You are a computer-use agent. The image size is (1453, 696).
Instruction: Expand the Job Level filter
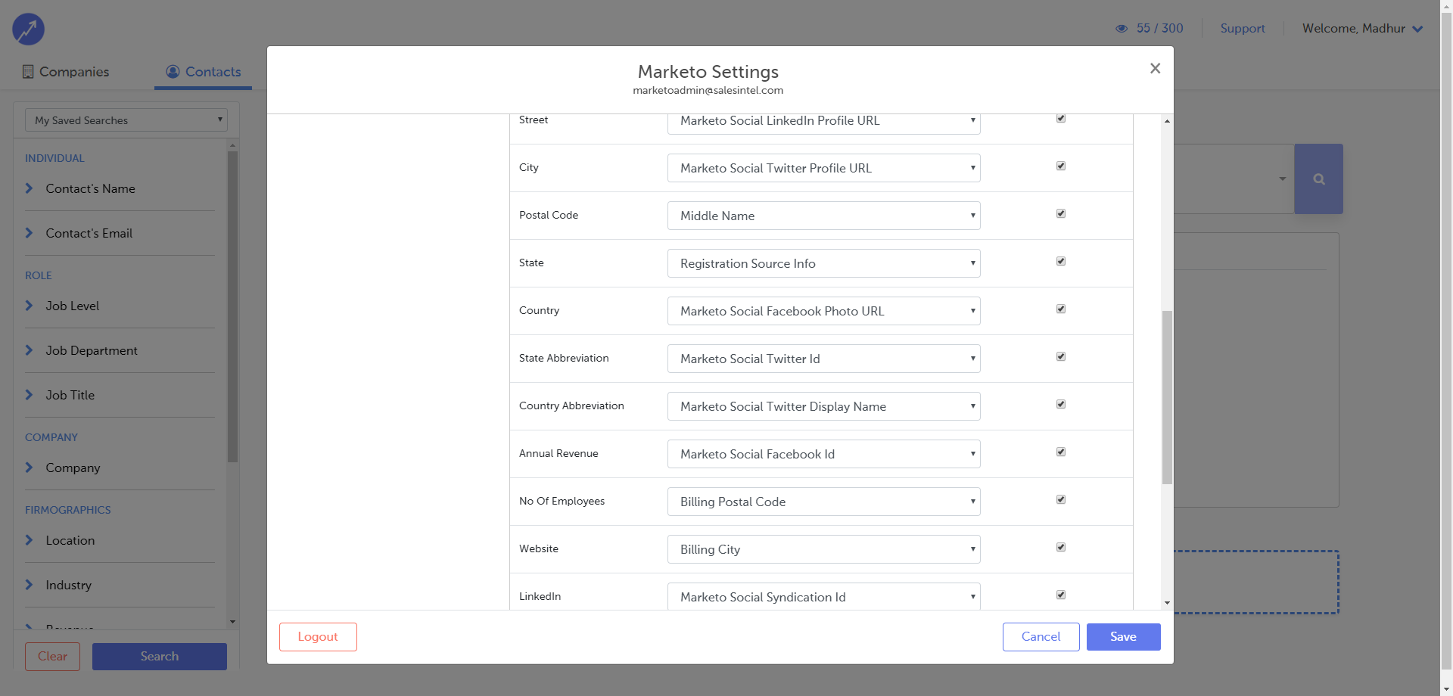pyautogui.click(x=120, y=306)
